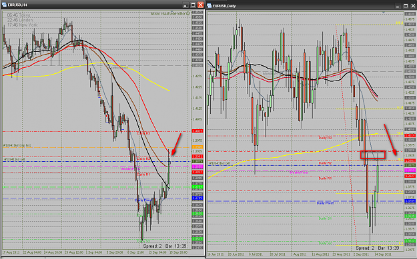The width and height of the screenshot is (417, 259).
Task: Click the WeeklyPivot label in H4 chart
Action: click(130, 168)
